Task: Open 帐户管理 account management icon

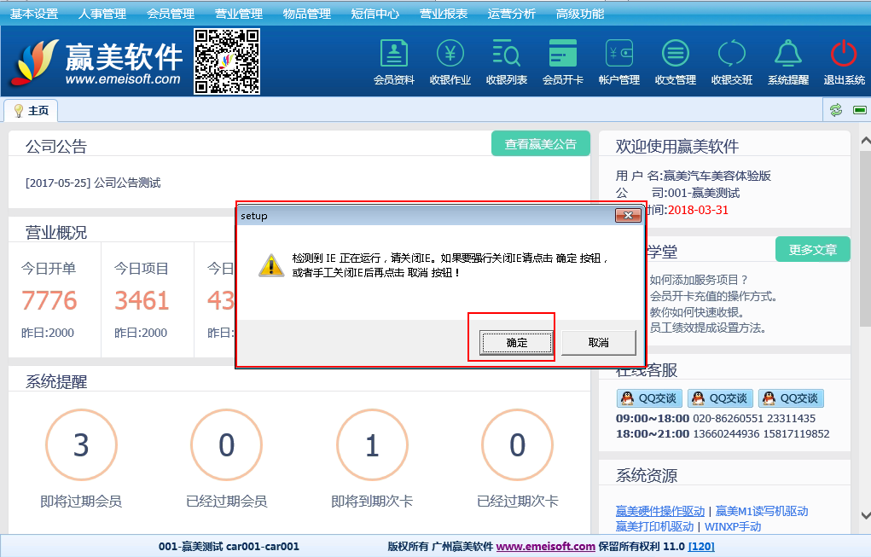Action: (618, 55)
